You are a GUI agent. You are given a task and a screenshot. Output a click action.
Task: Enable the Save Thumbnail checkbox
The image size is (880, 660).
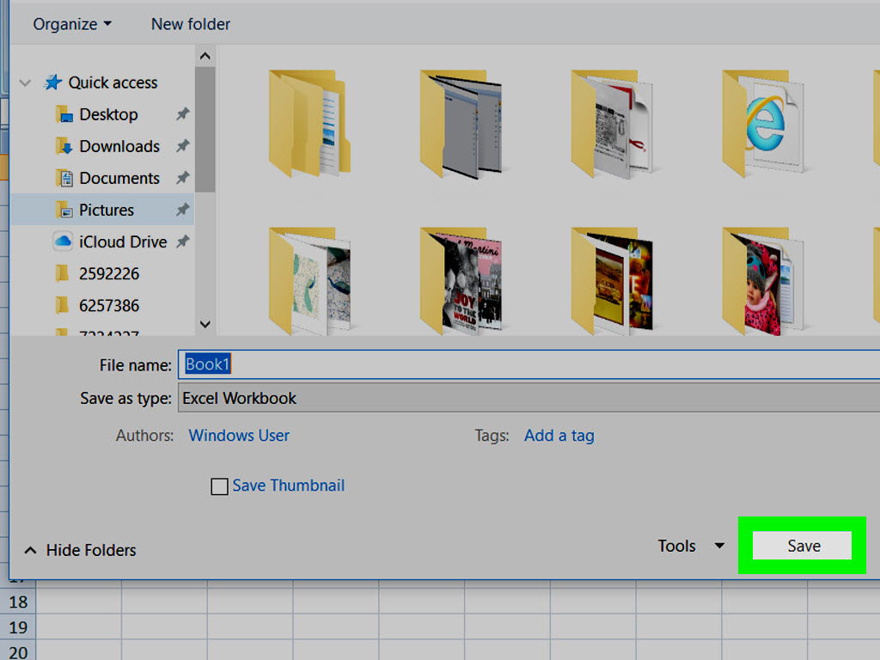click(x=220, y=486)
